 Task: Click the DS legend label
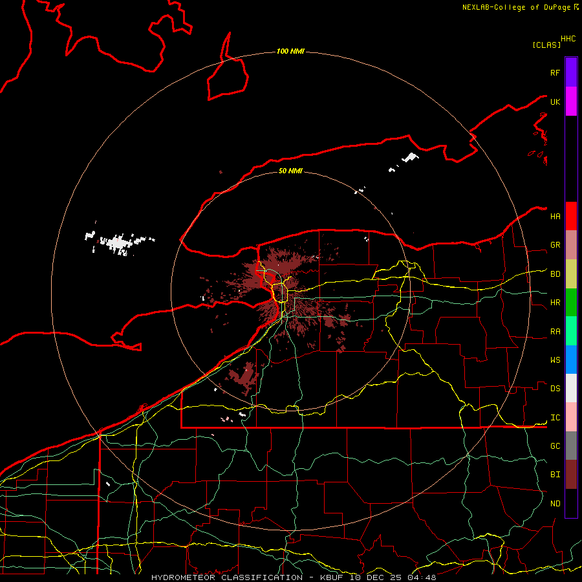[555, 389]
